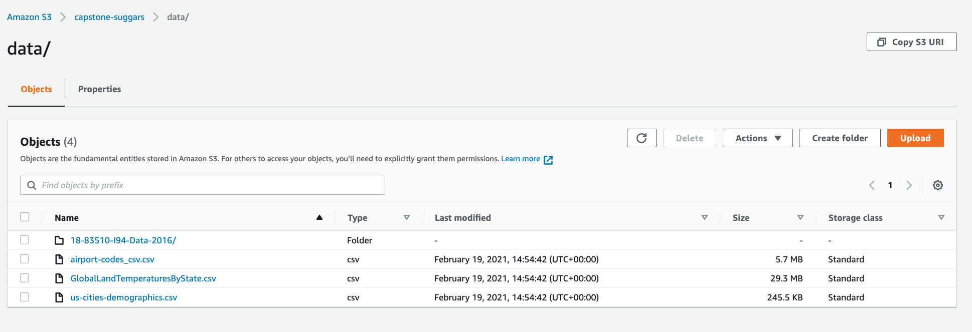Click external link icon next to Learn more

pyautogui.click(x=548, y=160)
